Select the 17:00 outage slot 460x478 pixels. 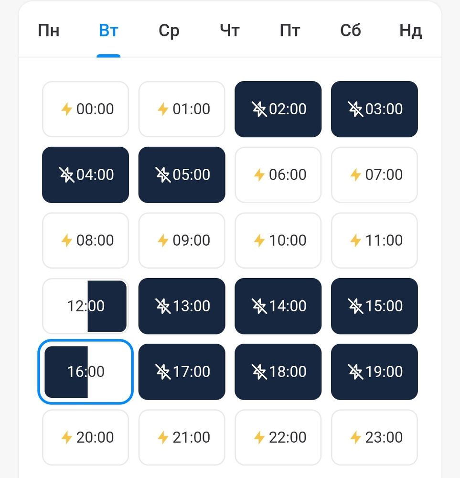coord(182,371)
